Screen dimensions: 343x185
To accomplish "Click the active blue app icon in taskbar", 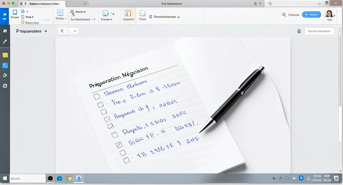I will (x=79, y=178).
